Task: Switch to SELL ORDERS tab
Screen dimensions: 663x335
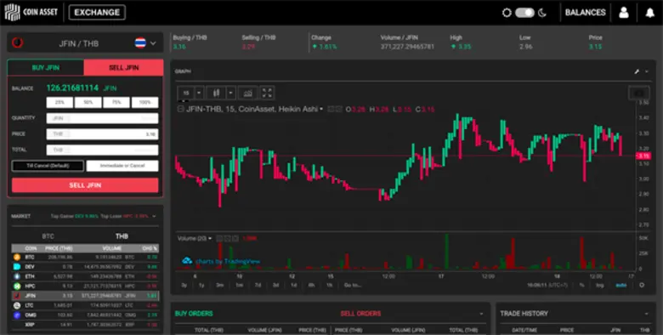Action: [x=360, y=314]
